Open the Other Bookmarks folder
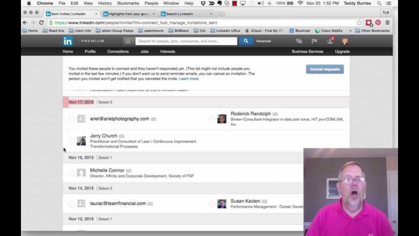This screenshot has height=236, width=419. (x=373, y=30)
